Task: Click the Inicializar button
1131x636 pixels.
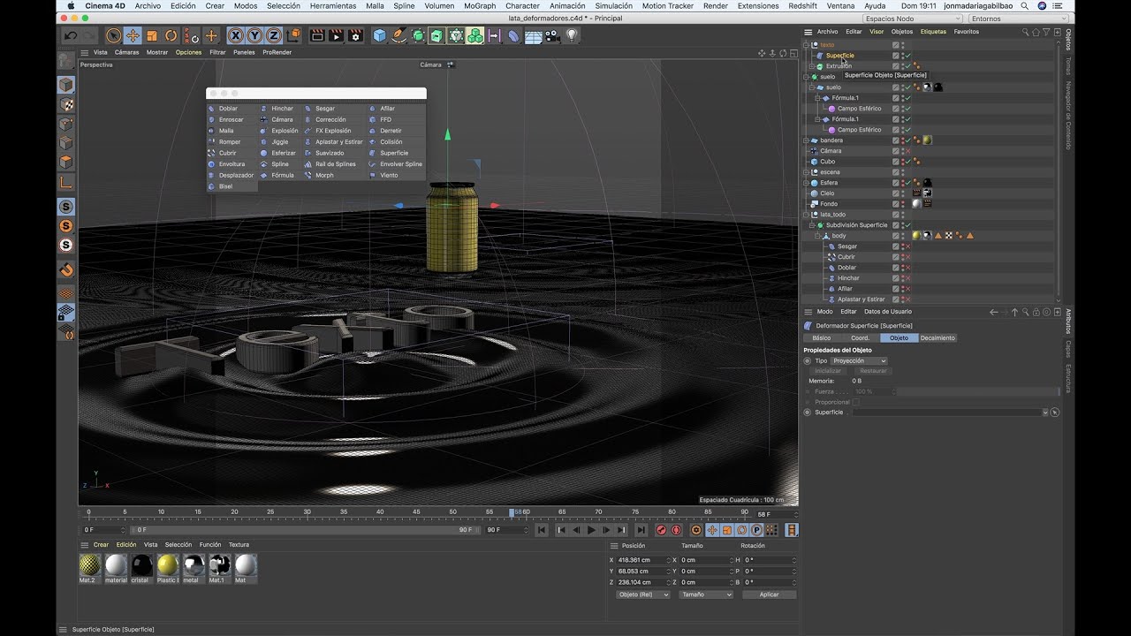Action: point(829,371)
